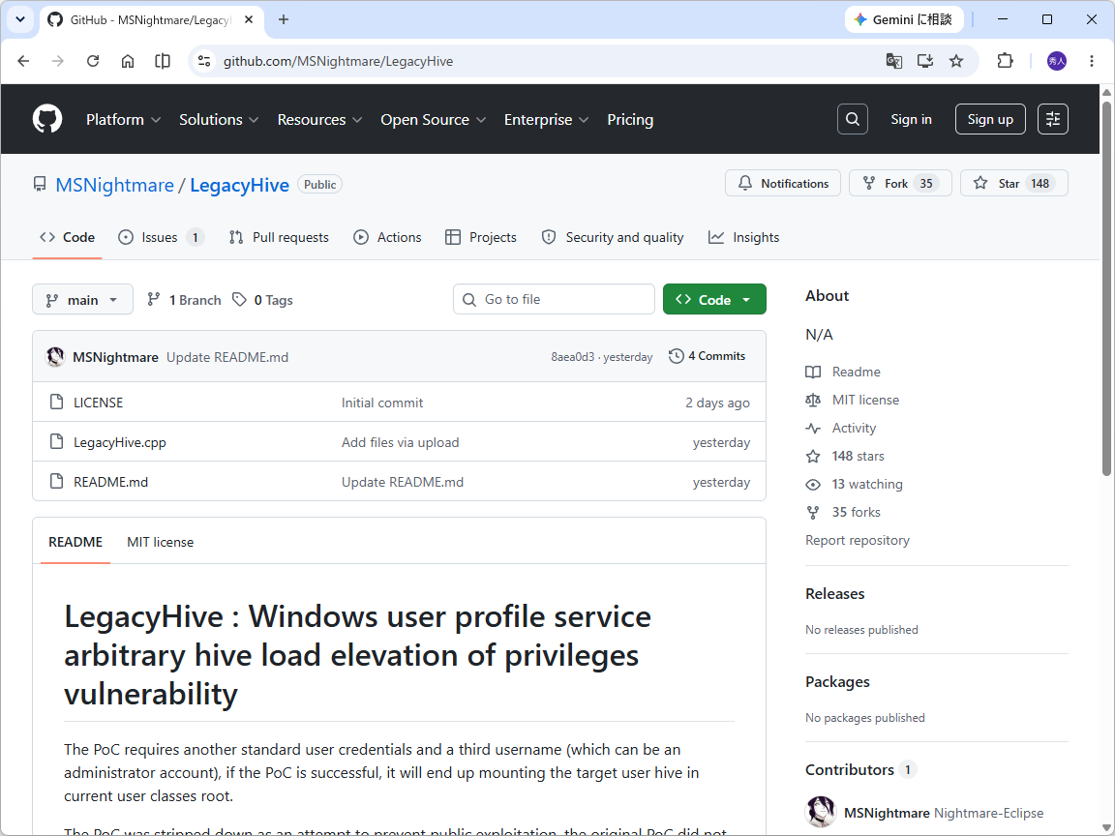Screen dimensions: 1115x836
Task: Open Readme link in About sidebar
Action: (x=843, y=372)
